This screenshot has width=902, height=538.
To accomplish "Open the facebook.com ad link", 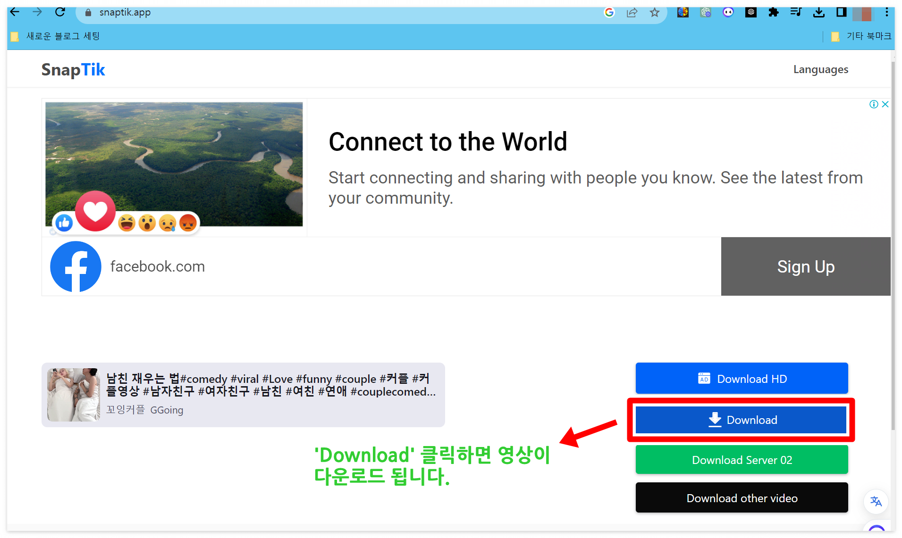I will click(x=158, y=266).
